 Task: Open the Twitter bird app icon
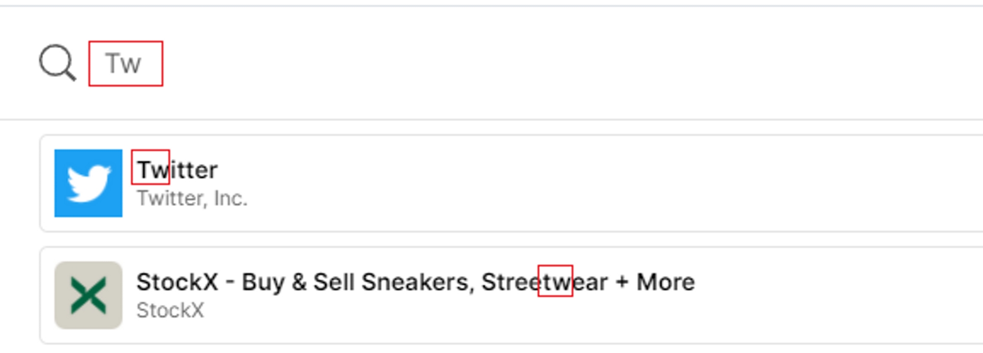tap(88, 183)
